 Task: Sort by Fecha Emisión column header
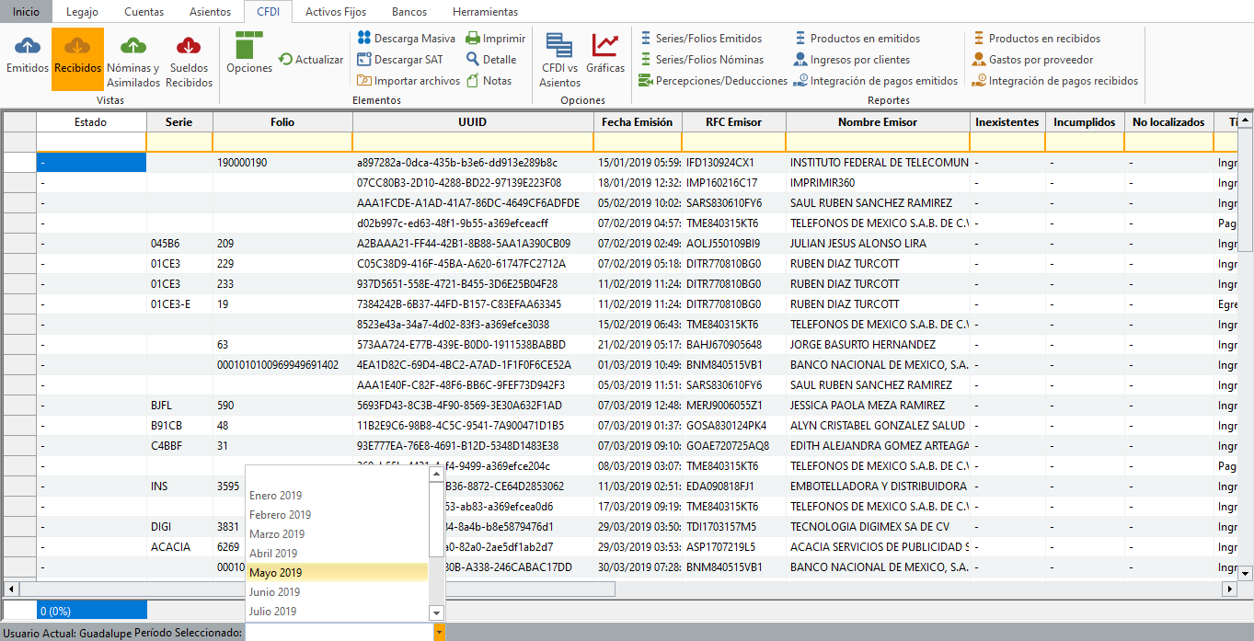637,122
